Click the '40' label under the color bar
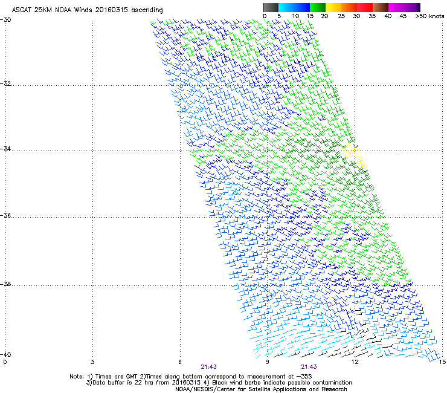 point(388,16)
